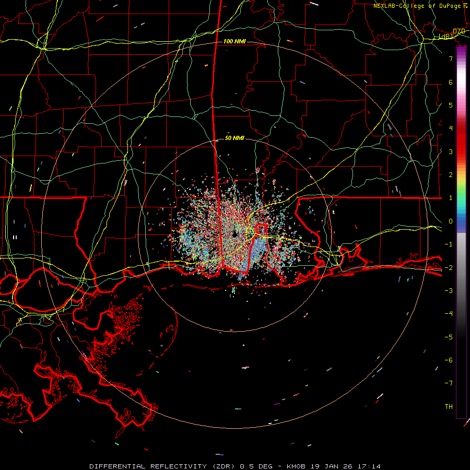This screenshot has height=470, width=470.
Task: Click the 2 value on the color scale
Action: 451,175
